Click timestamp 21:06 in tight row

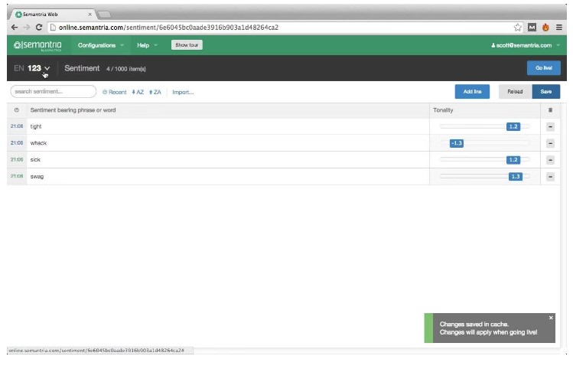coord(17,126)
